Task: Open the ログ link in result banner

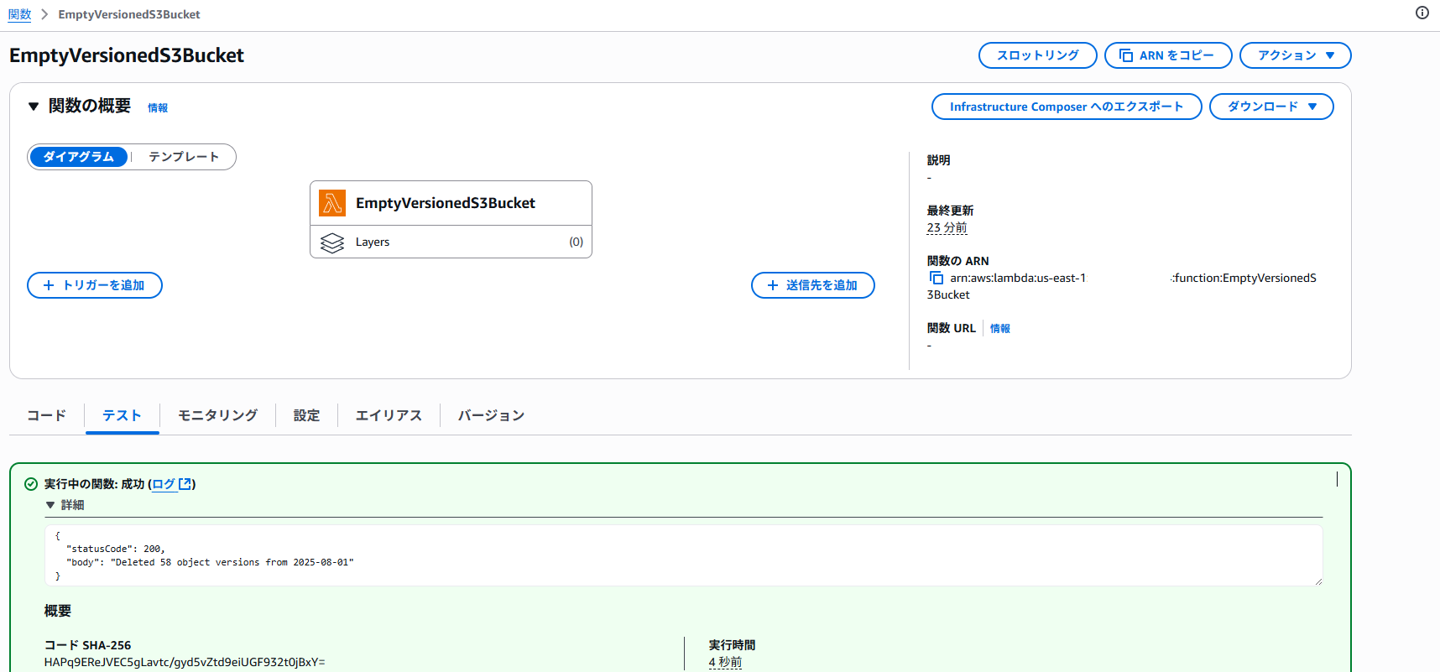Action: click(164, 484)
